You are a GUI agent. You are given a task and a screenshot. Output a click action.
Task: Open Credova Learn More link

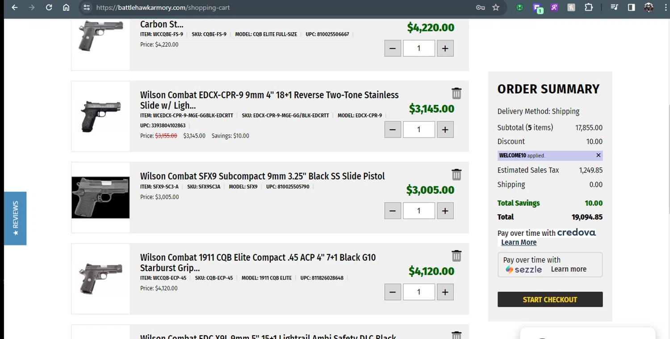click(519, 243)
